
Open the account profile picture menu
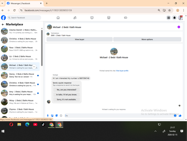point(180,18)
